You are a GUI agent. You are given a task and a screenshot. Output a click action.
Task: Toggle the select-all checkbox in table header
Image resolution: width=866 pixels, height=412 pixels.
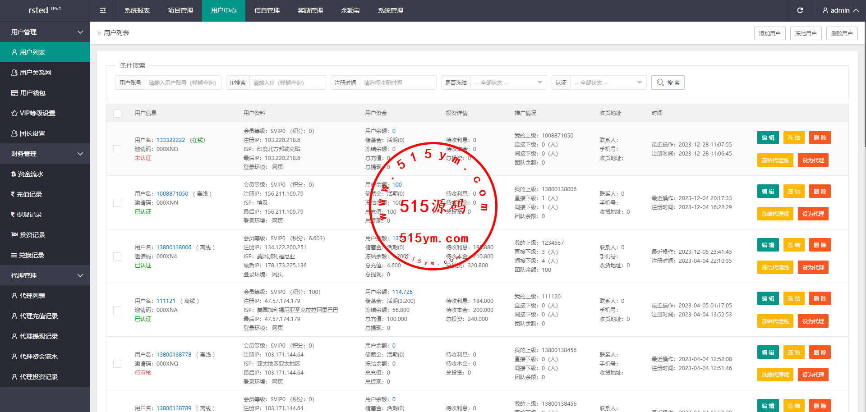(x=117, y=113)
